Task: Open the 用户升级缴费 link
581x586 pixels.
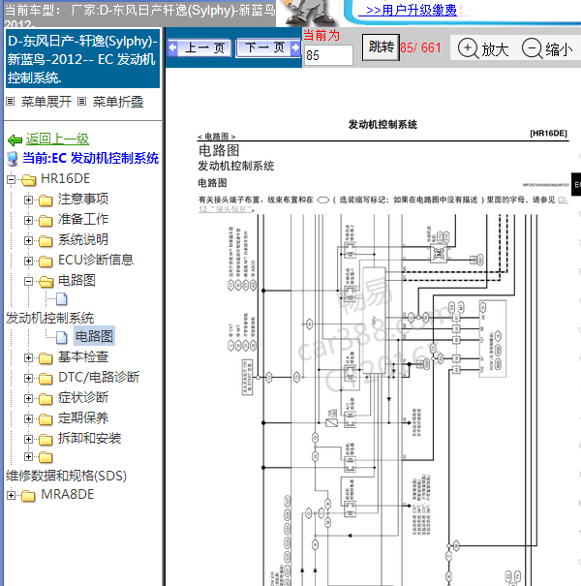Action: 411,10
